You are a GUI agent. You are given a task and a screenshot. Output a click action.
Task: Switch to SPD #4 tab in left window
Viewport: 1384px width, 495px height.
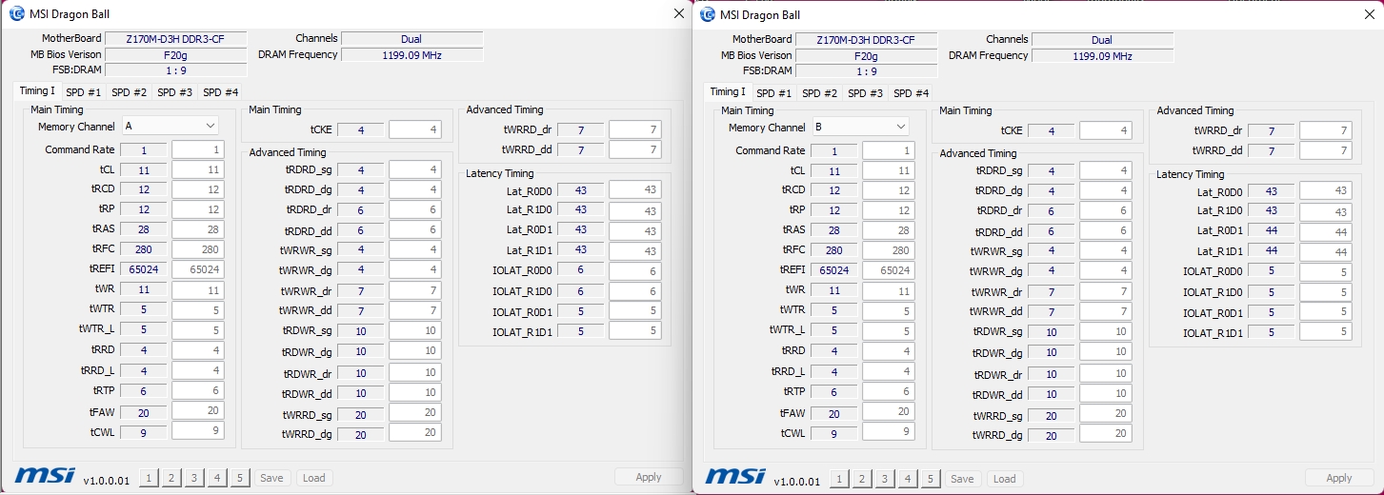(220, 92)
